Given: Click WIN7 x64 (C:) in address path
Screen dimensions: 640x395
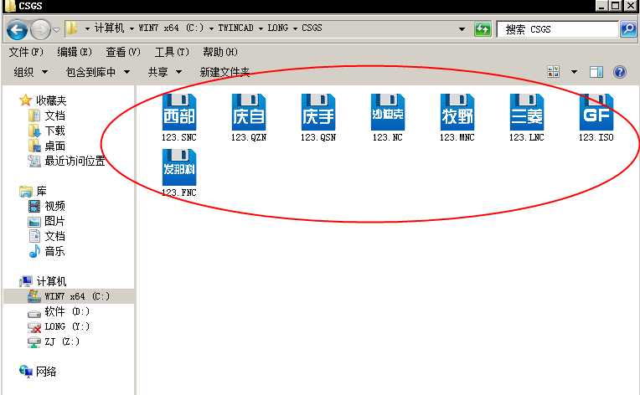Looking at the screenshot, I should pos(171,28).
